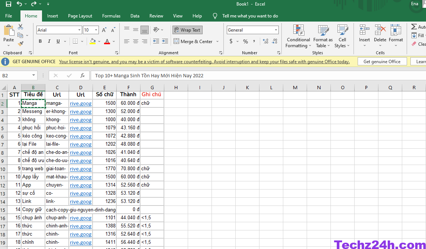Toggle bottom vertical alignment
Viewport: 426px width, 249px height.
tap(145, 30)
